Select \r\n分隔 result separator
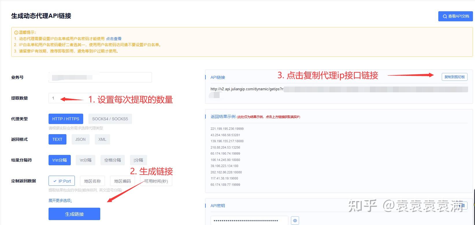The height and width of the screenshot is (225, 475). (60, 160)
